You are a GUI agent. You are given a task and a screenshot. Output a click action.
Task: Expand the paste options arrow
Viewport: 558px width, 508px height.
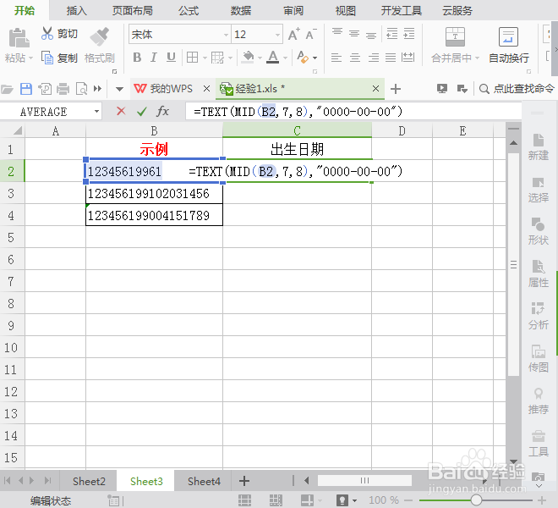[x=30, y=58]
